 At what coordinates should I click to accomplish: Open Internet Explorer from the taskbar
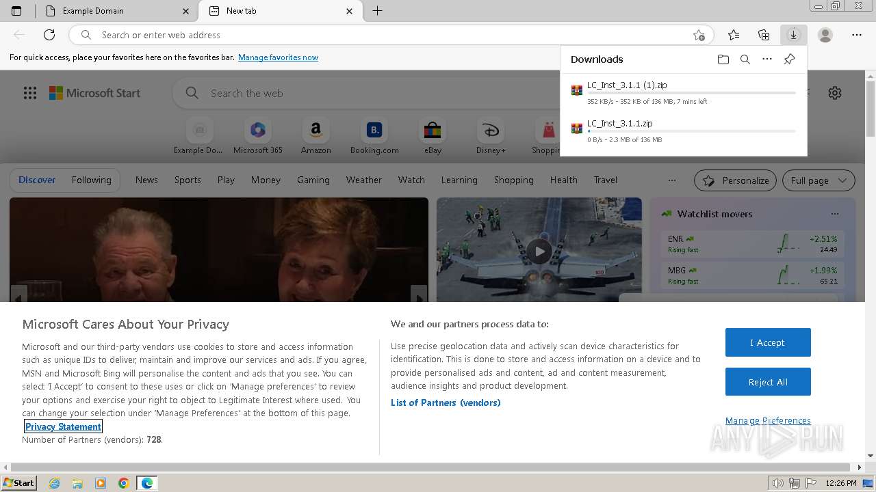point(55,483)
